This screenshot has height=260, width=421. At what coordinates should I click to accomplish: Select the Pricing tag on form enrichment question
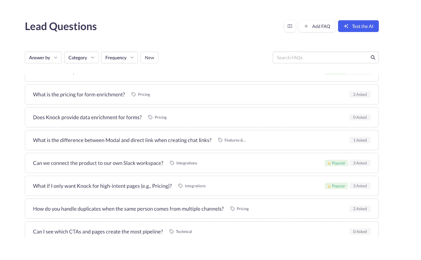point(141,94)
